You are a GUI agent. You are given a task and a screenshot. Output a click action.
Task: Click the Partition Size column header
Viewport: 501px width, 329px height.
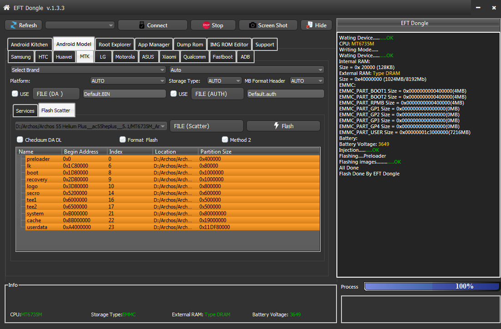point(259,152)
